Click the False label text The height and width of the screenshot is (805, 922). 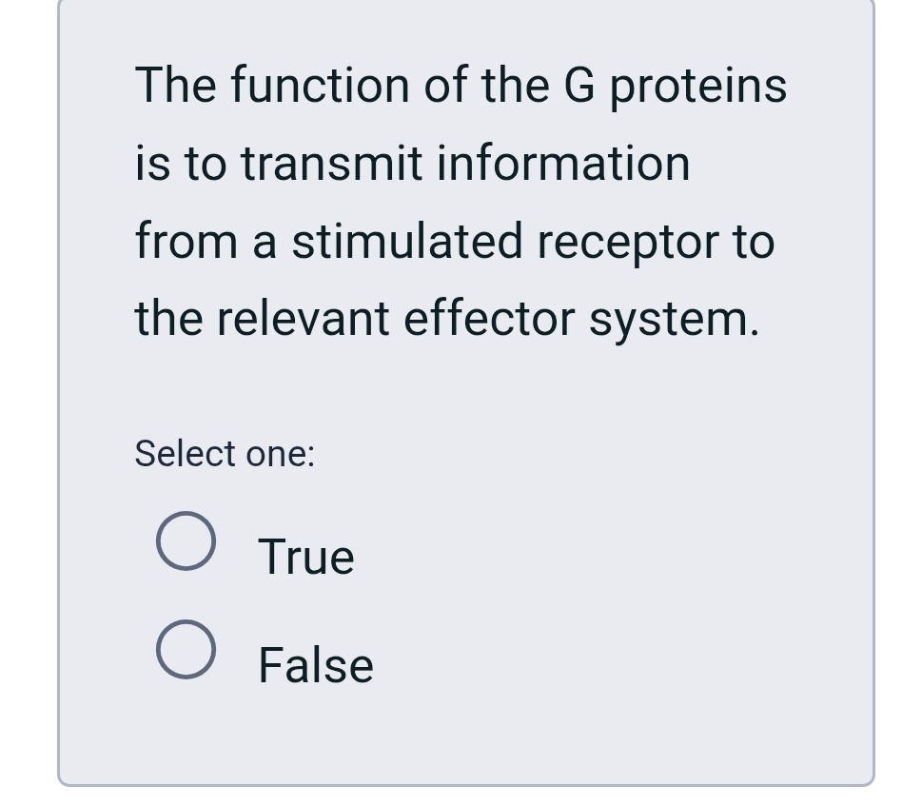(314, 664)
